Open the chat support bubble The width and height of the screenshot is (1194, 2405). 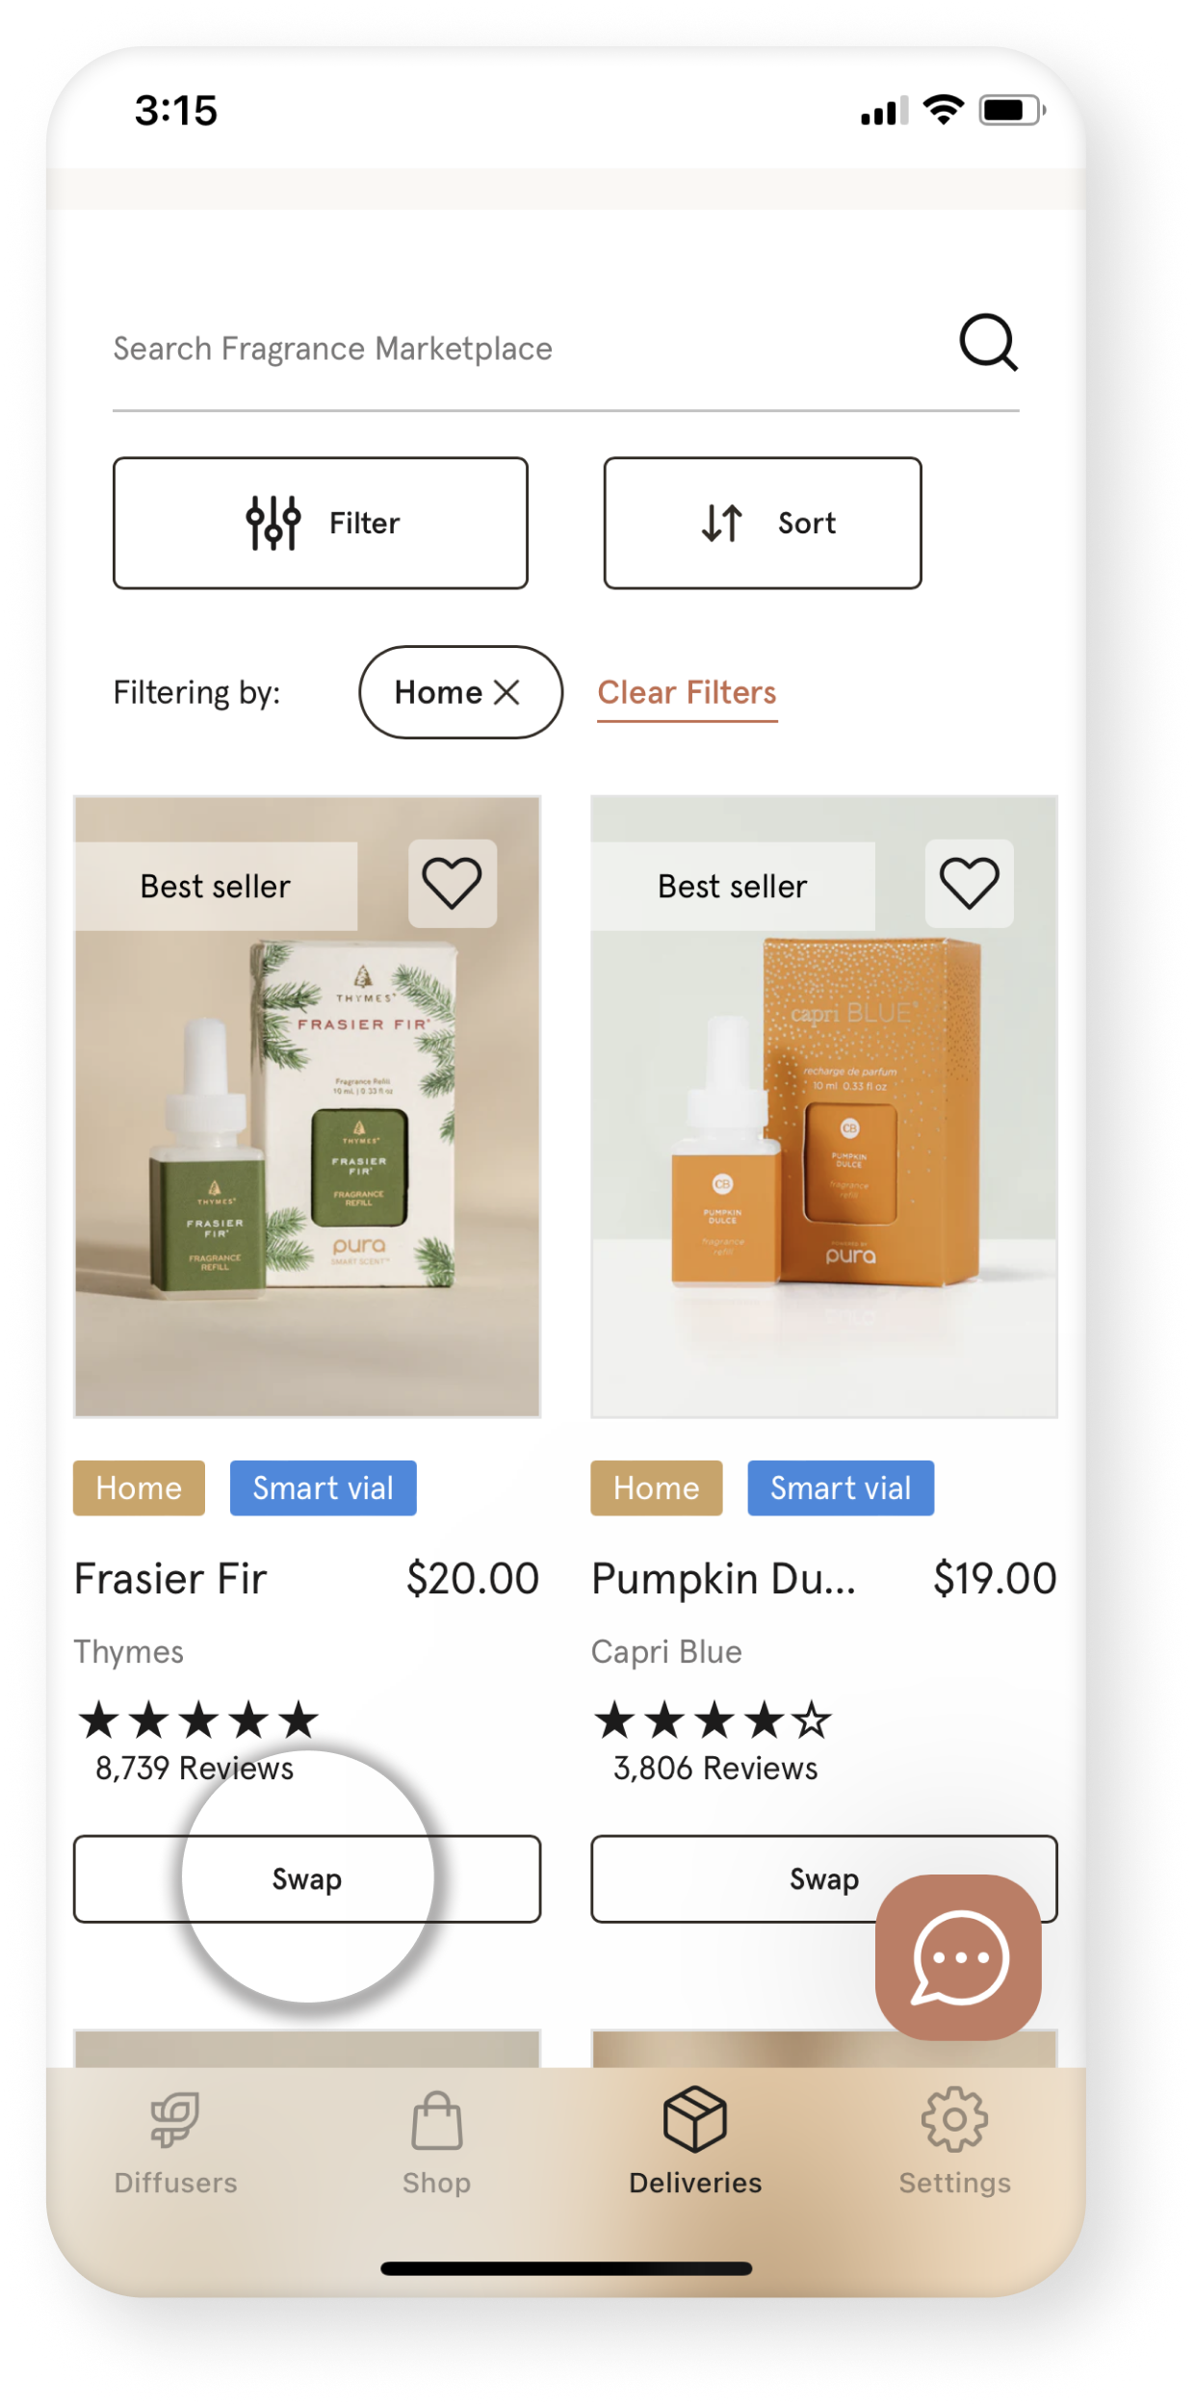(x=958, y=1956)
